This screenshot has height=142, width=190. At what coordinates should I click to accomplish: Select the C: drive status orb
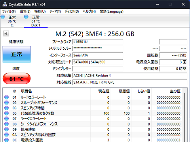(3, 17)
